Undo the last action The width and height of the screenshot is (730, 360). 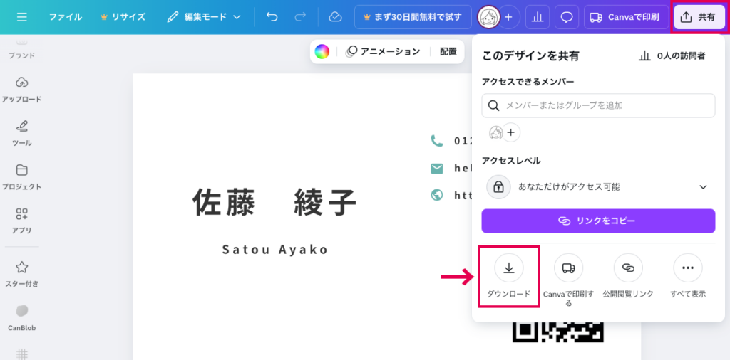pos(272,17)
